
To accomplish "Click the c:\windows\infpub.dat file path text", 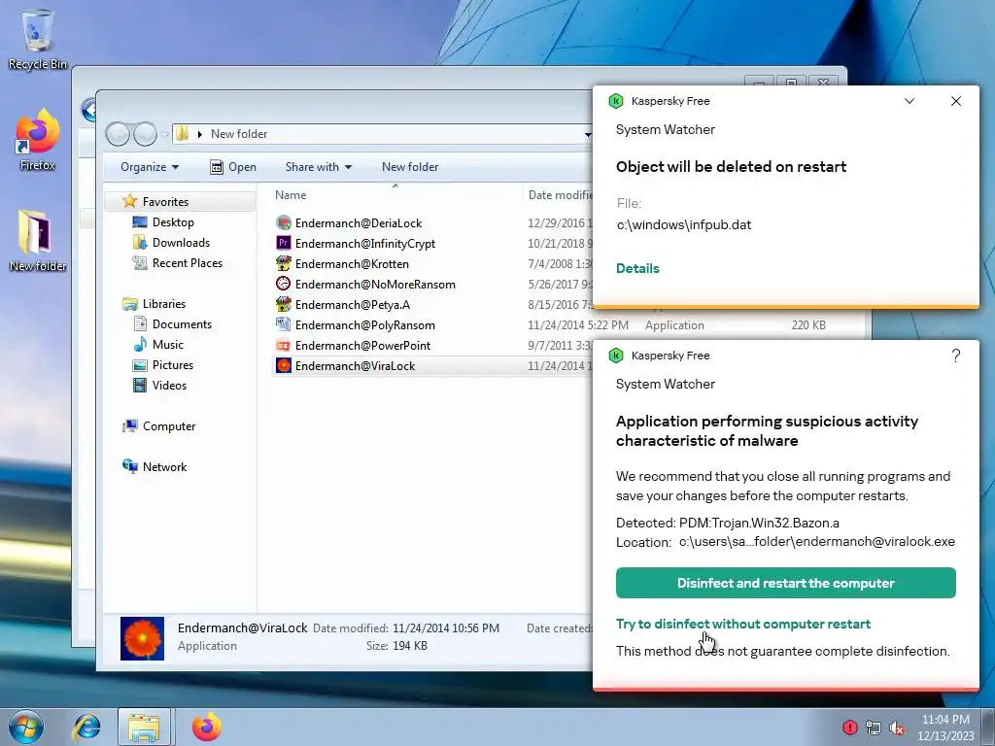I will point(684,224).
